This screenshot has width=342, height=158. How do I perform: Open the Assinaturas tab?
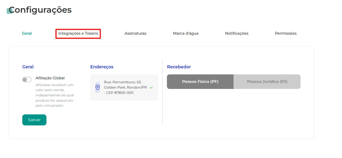click(135, 33)
